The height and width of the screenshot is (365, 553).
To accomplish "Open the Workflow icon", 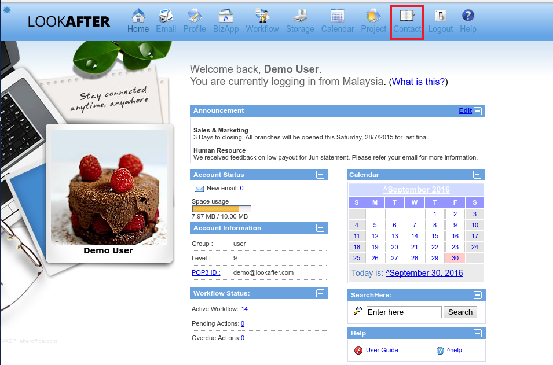I will [x=262, y=16].
